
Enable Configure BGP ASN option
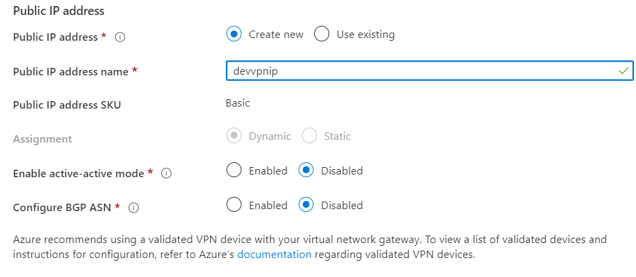coord(234,204)
